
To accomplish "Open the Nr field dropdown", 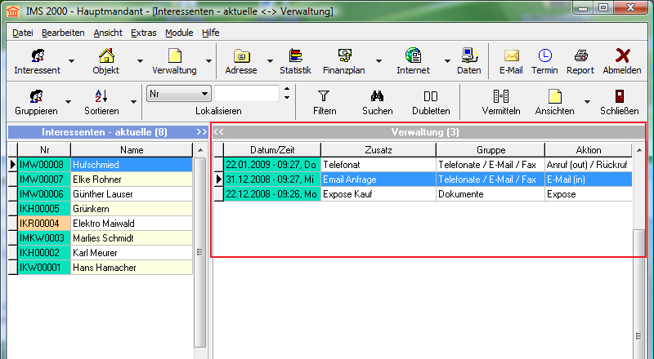I will tap(204, 94).
